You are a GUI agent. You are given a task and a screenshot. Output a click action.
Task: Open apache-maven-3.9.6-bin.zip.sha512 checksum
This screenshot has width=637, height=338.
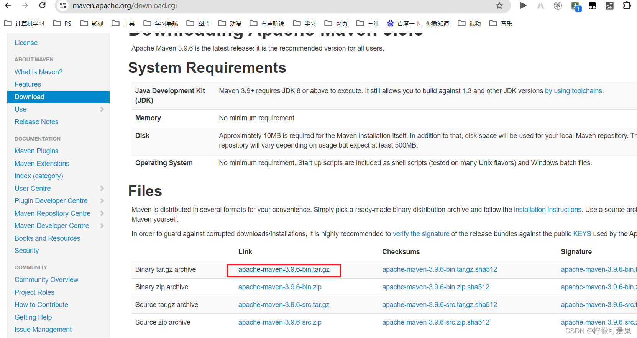click(436, 287)
